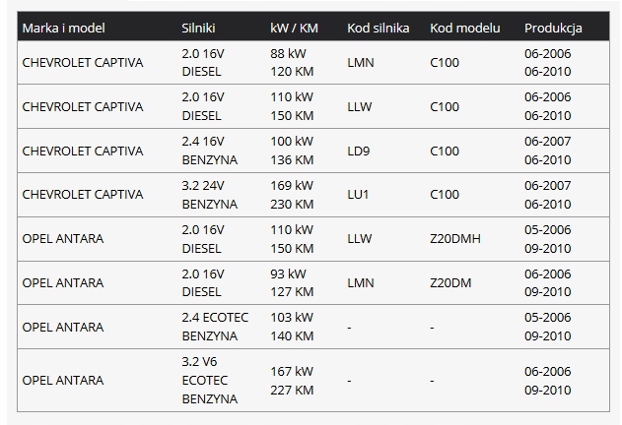Image resolution: width=622 pixels, height=425 pixels.
Task: Click the 169 kW 230 KM power cell
Action: pos(292,195)
